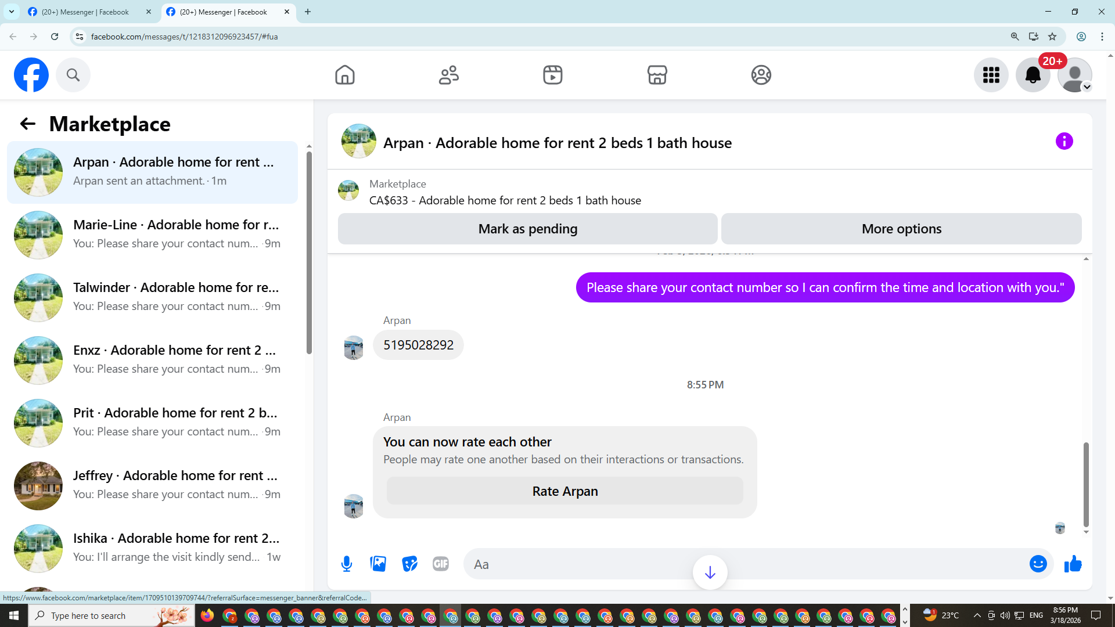The height and width of the screenshot is (627, 1115).
Task: Click the Mark as pending button
Action: 527,229
